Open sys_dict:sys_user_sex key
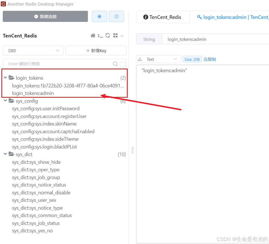Image resolution: width=269 pixels, height=244 pixels. click(x=34, y=200)
